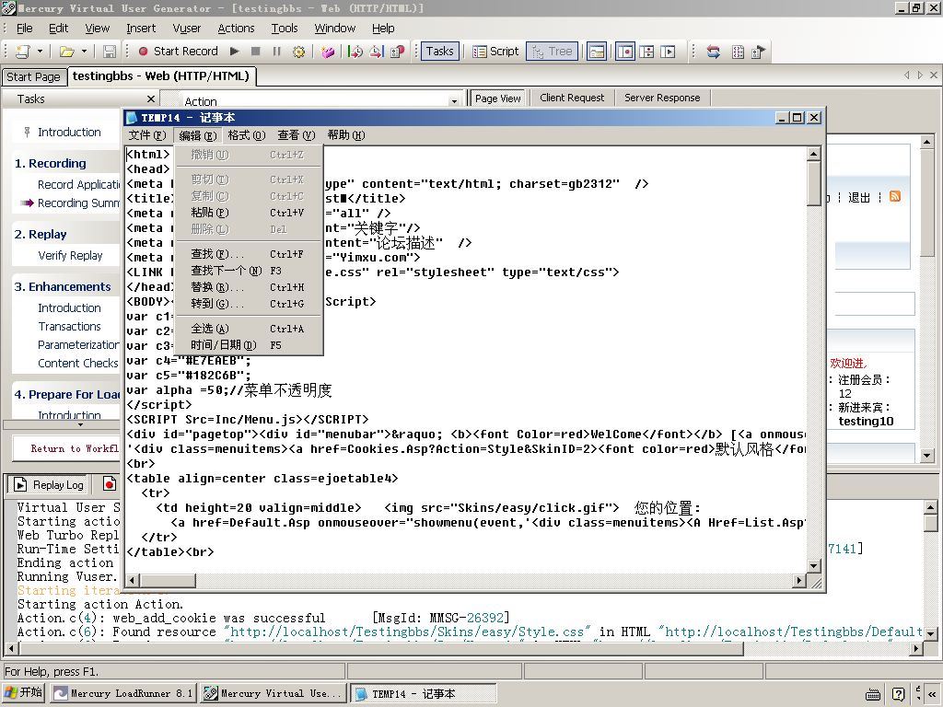Viewport: 943px width, 707px height.
Task: Open Transactions under Enhancements
Action: tap(70, 327)
